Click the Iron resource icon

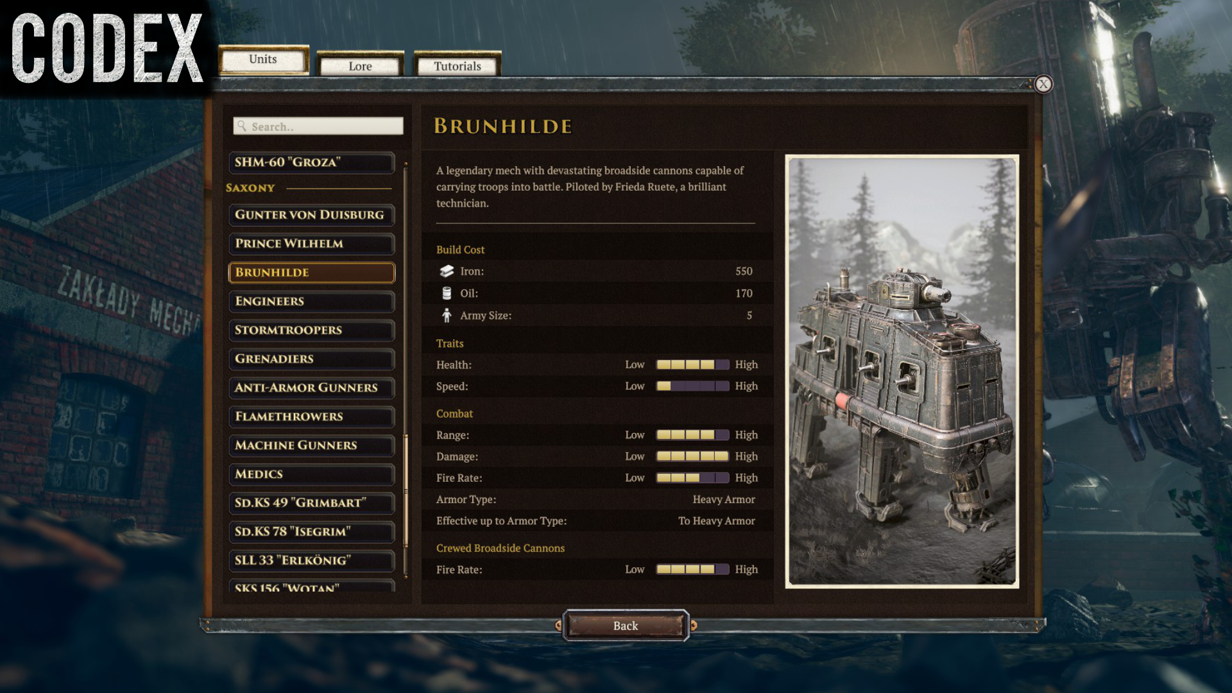point(447,271)
